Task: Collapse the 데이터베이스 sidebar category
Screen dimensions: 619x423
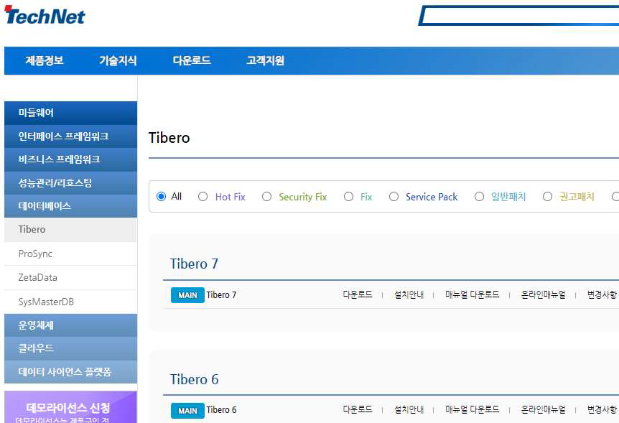Action: coord(70,206)
